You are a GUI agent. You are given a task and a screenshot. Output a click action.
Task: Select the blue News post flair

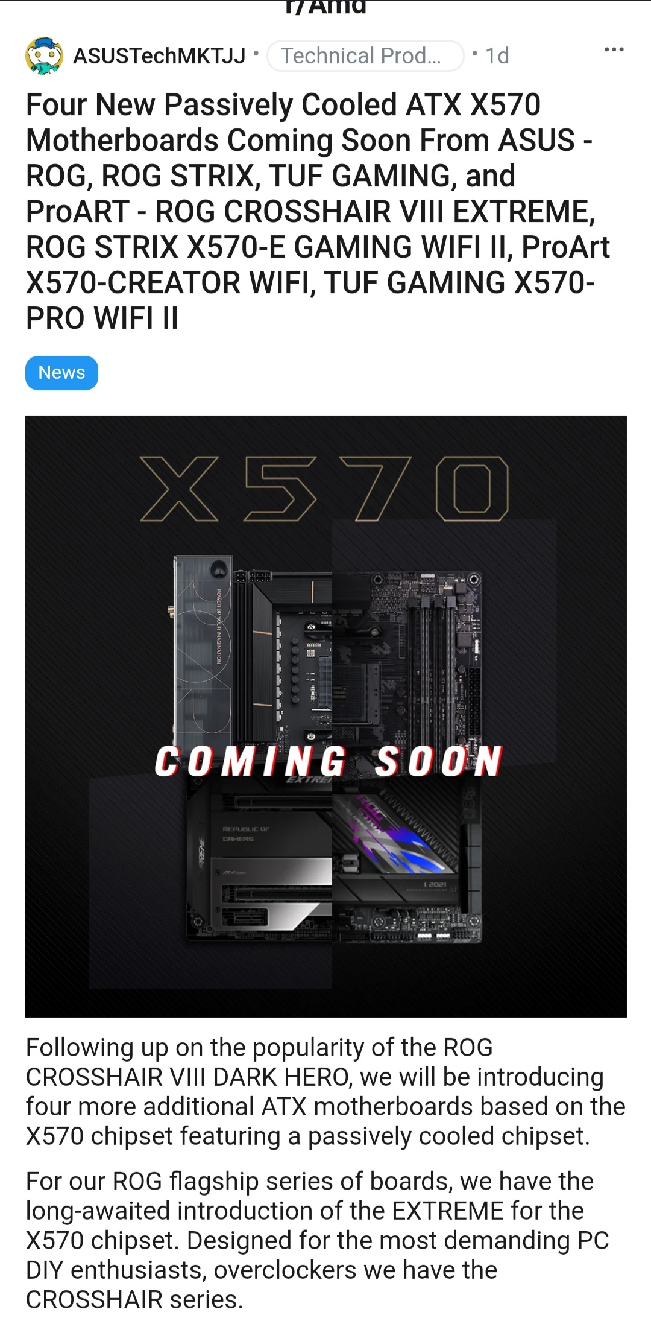(61, 373)
